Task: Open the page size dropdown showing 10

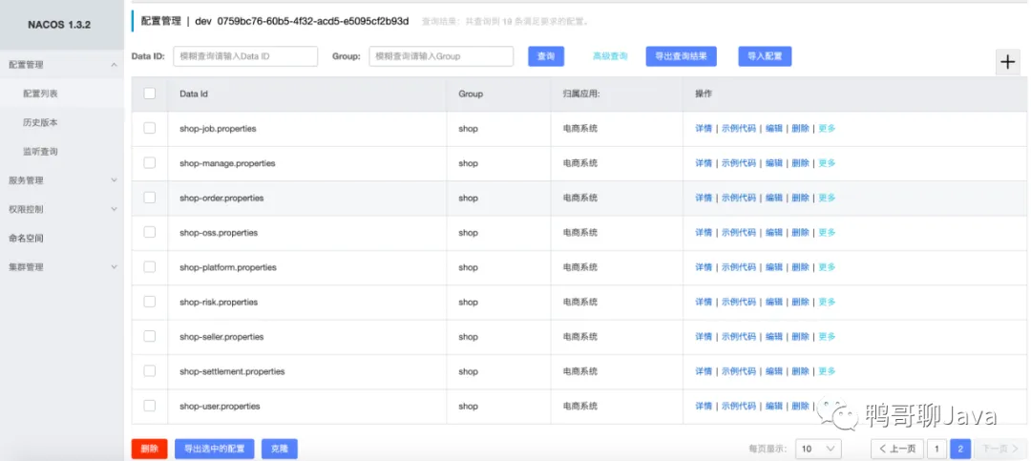Action: 818,449
